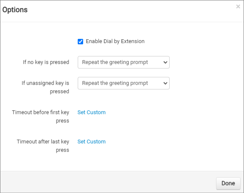This screenshot has width=244, height=193.
Task: Click the Done button
Action: (x=228, y=183)
